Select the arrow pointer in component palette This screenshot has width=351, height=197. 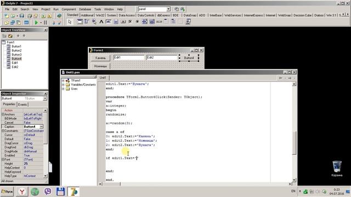[x=70, y=22]
